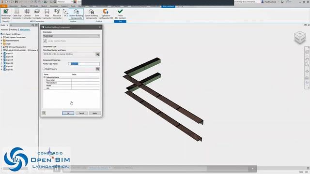Expand the MEP System Connections node

click(1, 37)
